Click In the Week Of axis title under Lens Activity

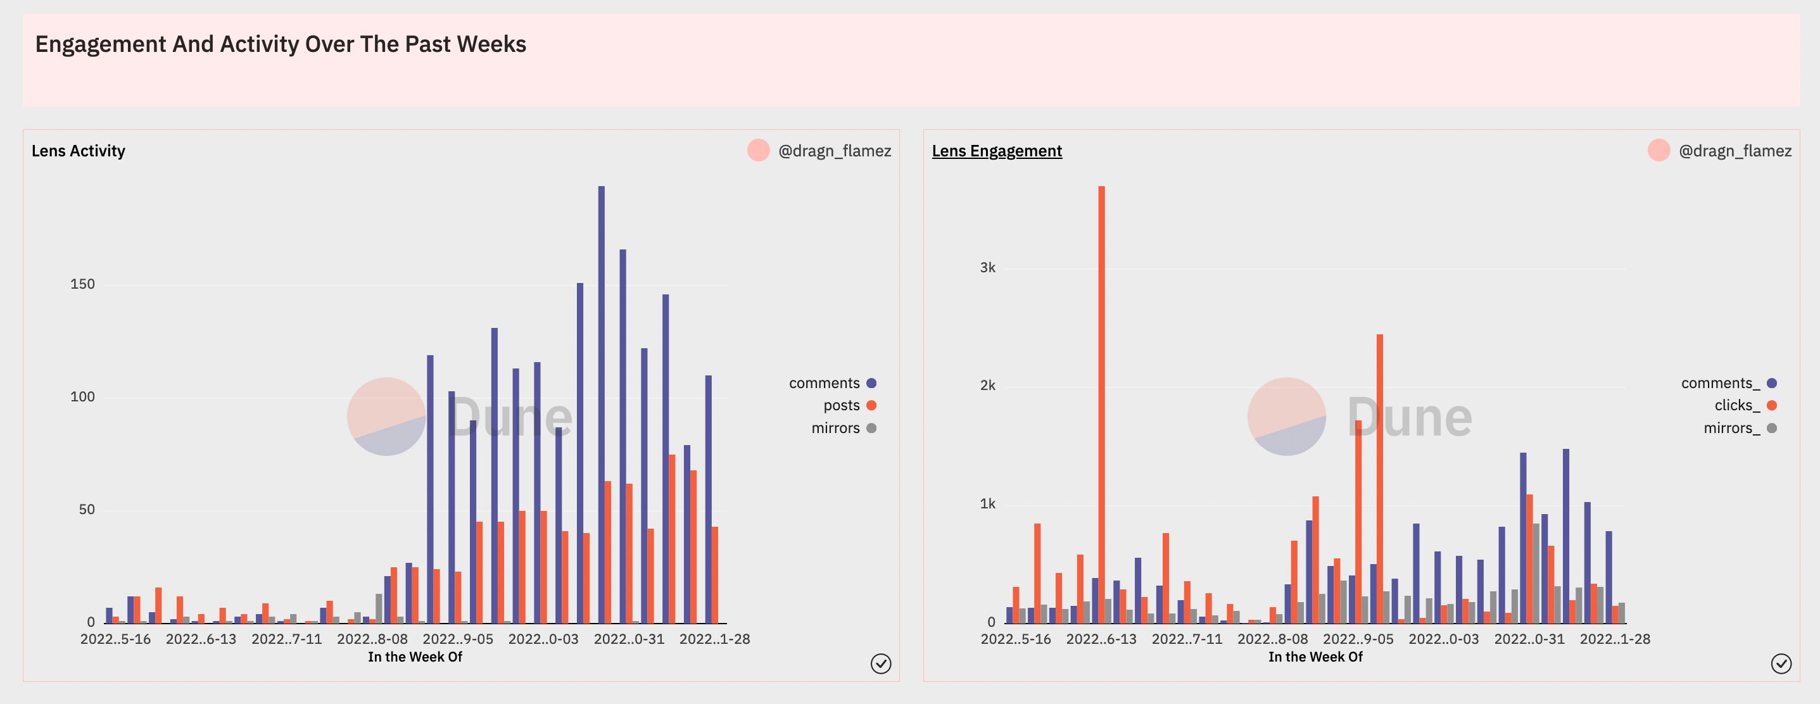[x=415, y=657]
